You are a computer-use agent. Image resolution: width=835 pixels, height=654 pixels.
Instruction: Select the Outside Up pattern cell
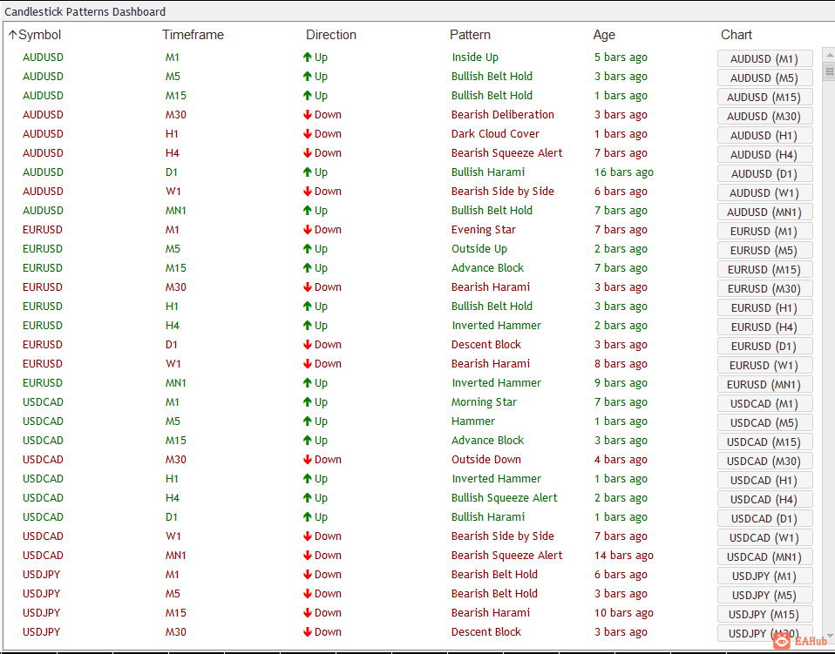[479, 249]
